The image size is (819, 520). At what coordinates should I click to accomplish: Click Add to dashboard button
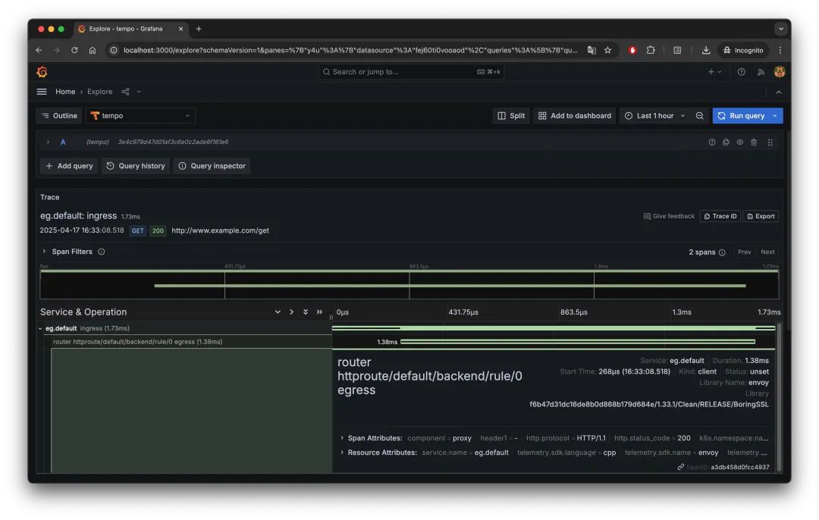pyautogui.click(x=574, y=116)
